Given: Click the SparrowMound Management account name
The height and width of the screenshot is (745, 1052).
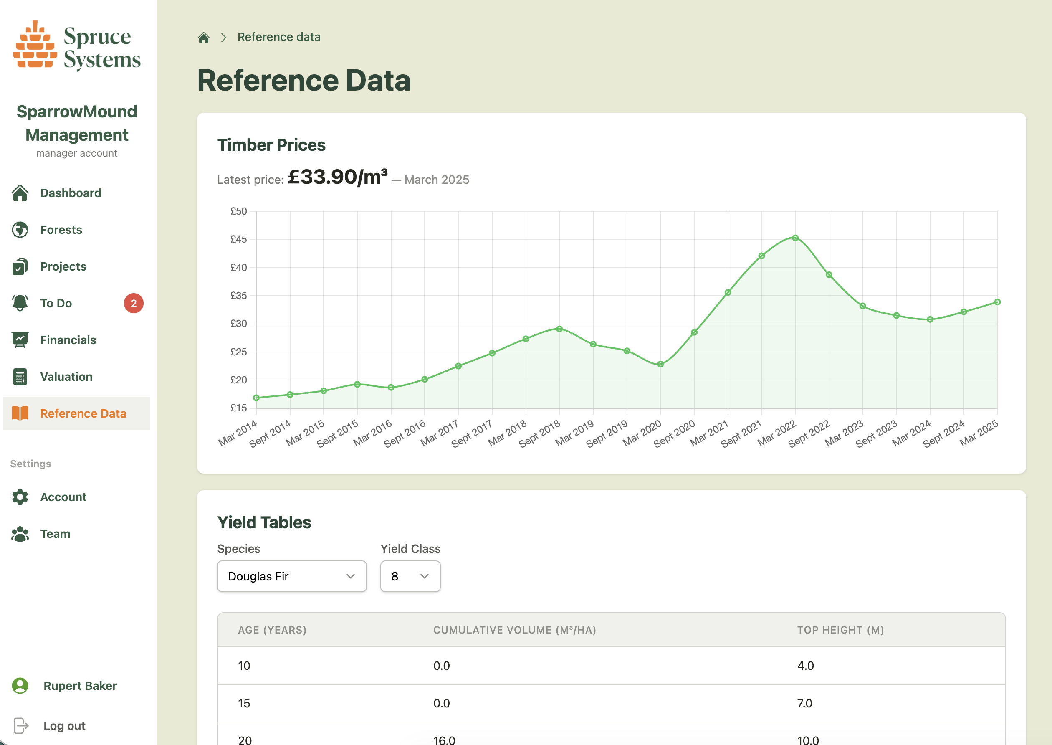Looking at the screenshot, I should [76, 123].
